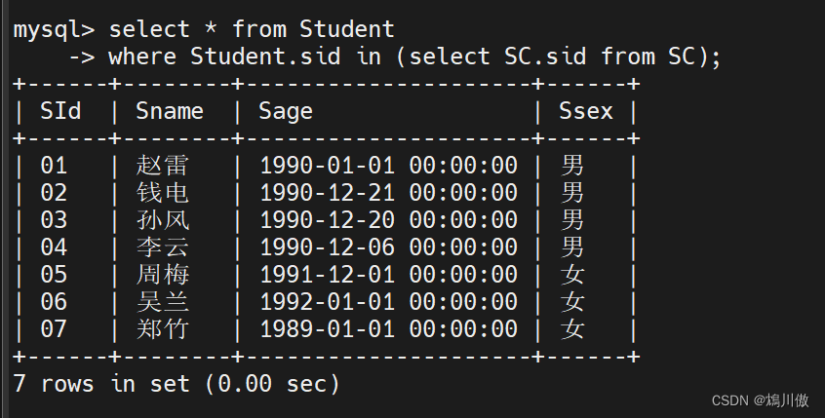Click the name 李云 in row 04
Screen dimensions: 825x418
[x=163, y=247]
